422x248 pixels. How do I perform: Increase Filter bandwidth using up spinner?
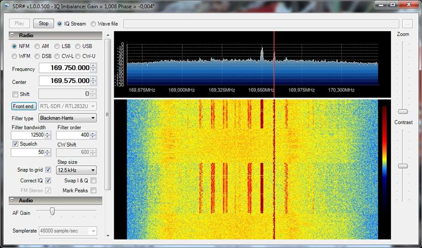point(48,133)
